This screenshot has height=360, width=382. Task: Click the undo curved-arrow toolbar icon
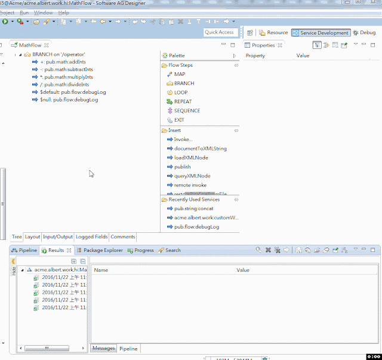(x=135, y=21)
